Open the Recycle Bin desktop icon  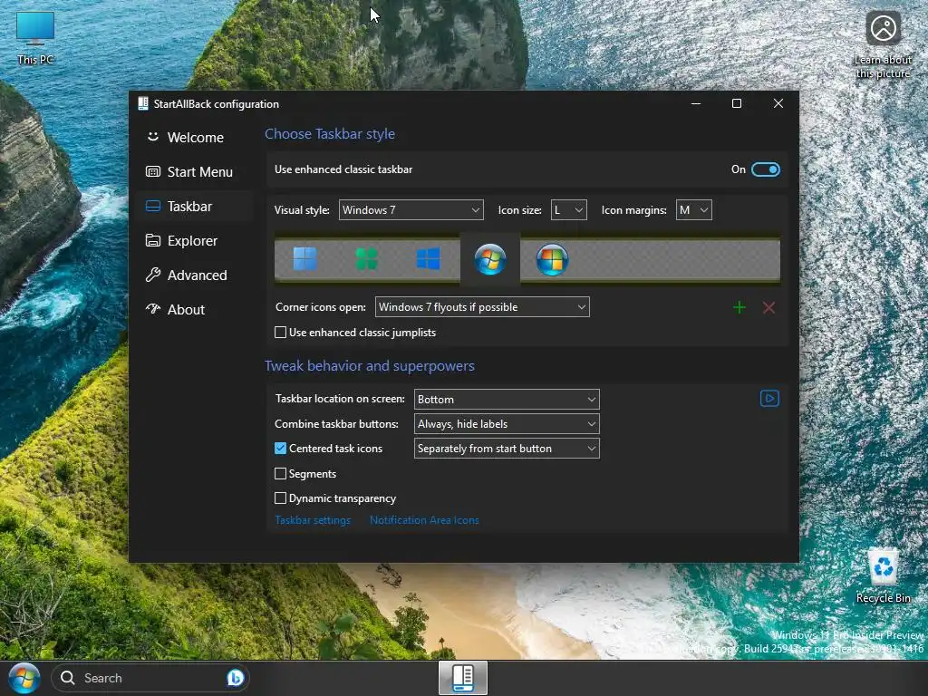(x=883, y=576)
